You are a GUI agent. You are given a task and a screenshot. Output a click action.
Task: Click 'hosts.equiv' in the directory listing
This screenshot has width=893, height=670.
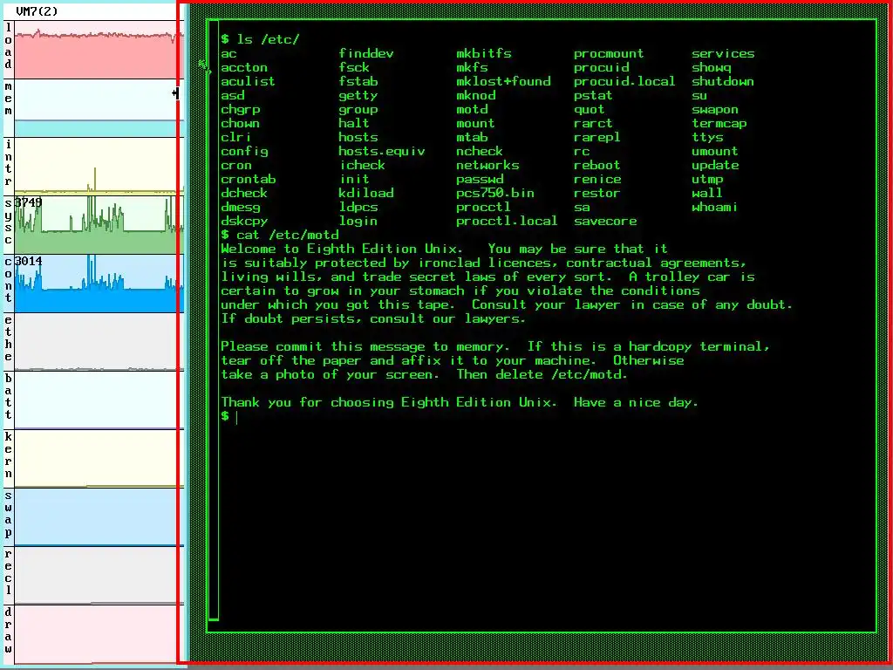(382, 151)
